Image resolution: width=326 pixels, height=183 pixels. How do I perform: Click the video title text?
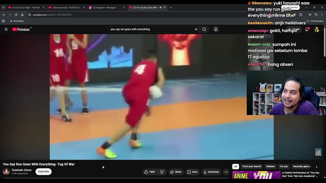[39, 164]
